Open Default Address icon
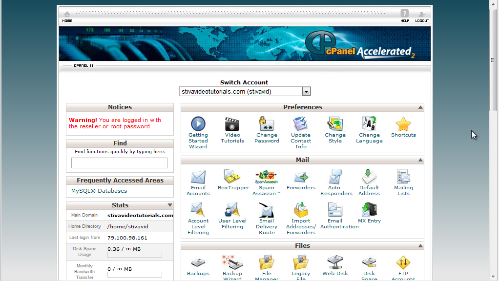 (369, 177)
